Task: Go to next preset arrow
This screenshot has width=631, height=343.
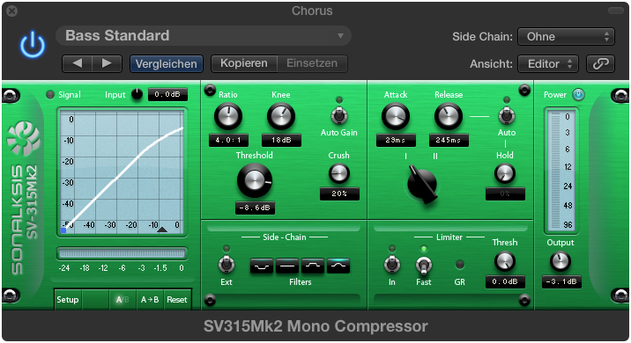Action: pos(107,63)
